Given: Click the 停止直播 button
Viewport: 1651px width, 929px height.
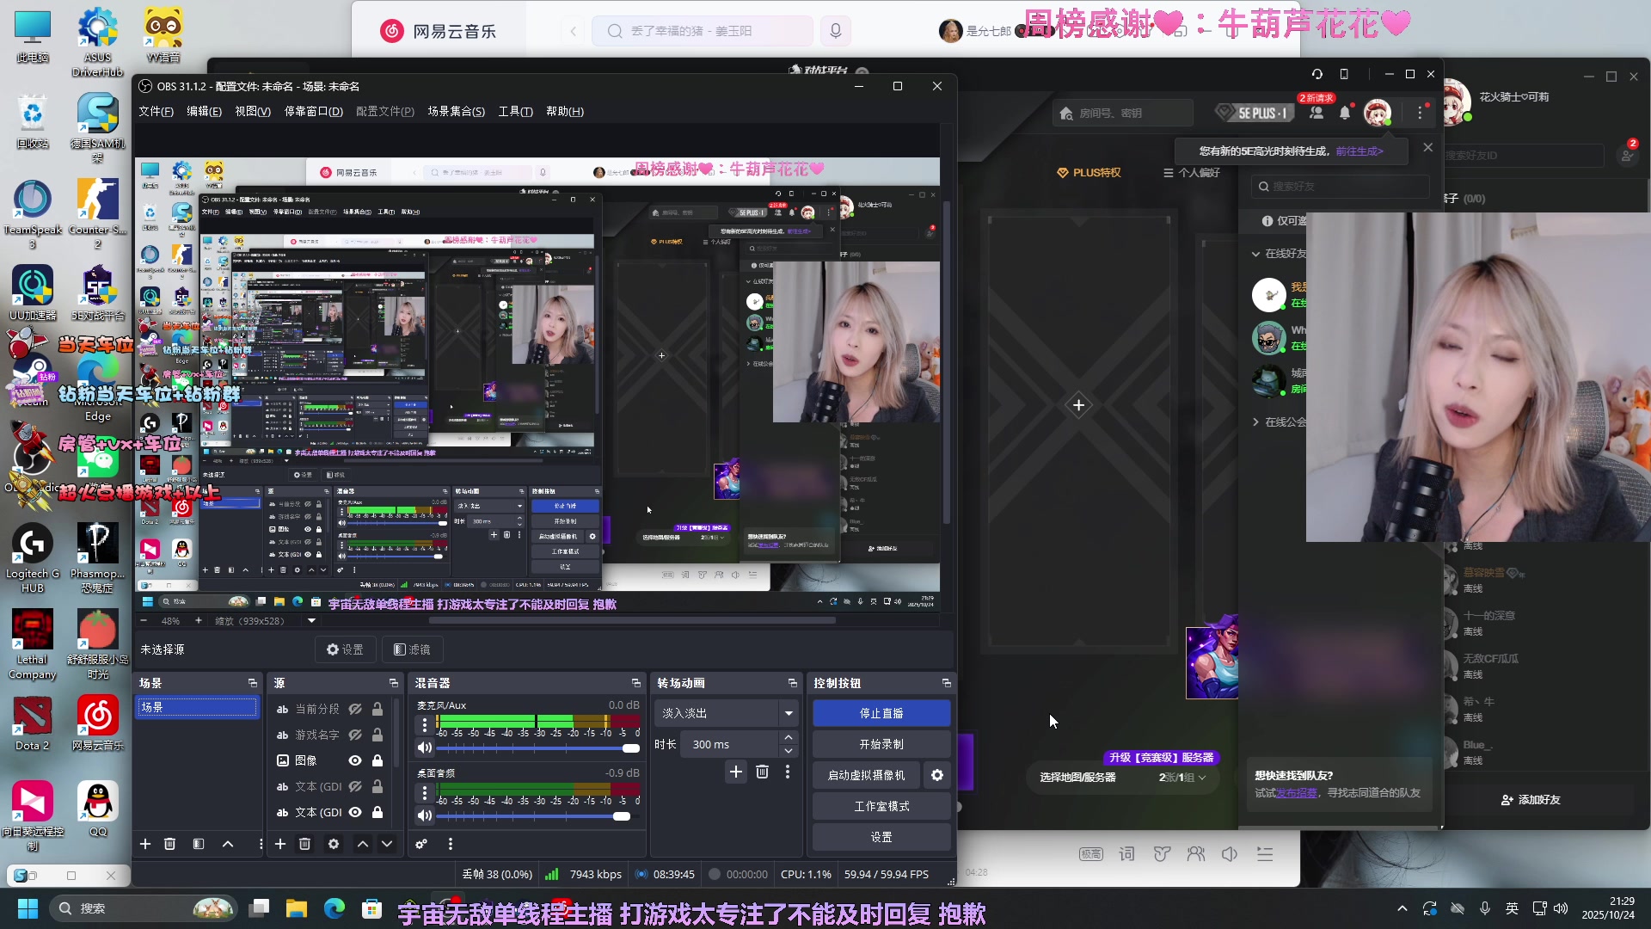Looking at the screenshot, I should click(881, 713).
